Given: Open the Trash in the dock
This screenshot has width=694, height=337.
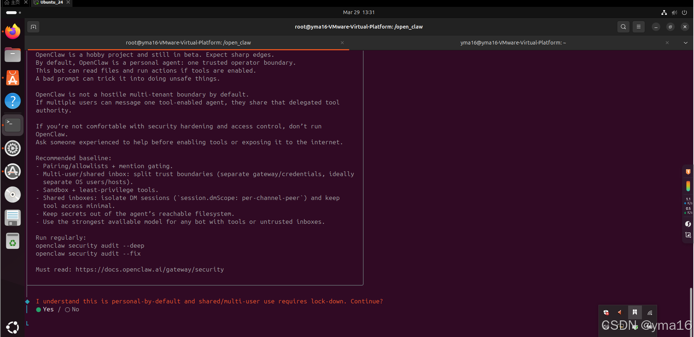Looking at the screenshot, I should coord(13,241).
